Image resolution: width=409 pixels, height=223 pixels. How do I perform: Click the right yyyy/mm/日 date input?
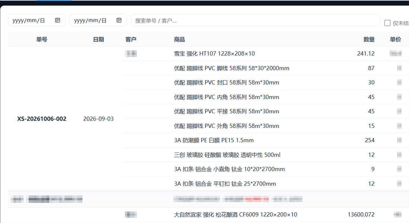98,21
